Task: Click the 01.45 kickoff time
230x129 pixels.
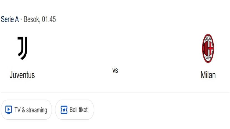Action: pyautogui.click(x=49, y=19)
